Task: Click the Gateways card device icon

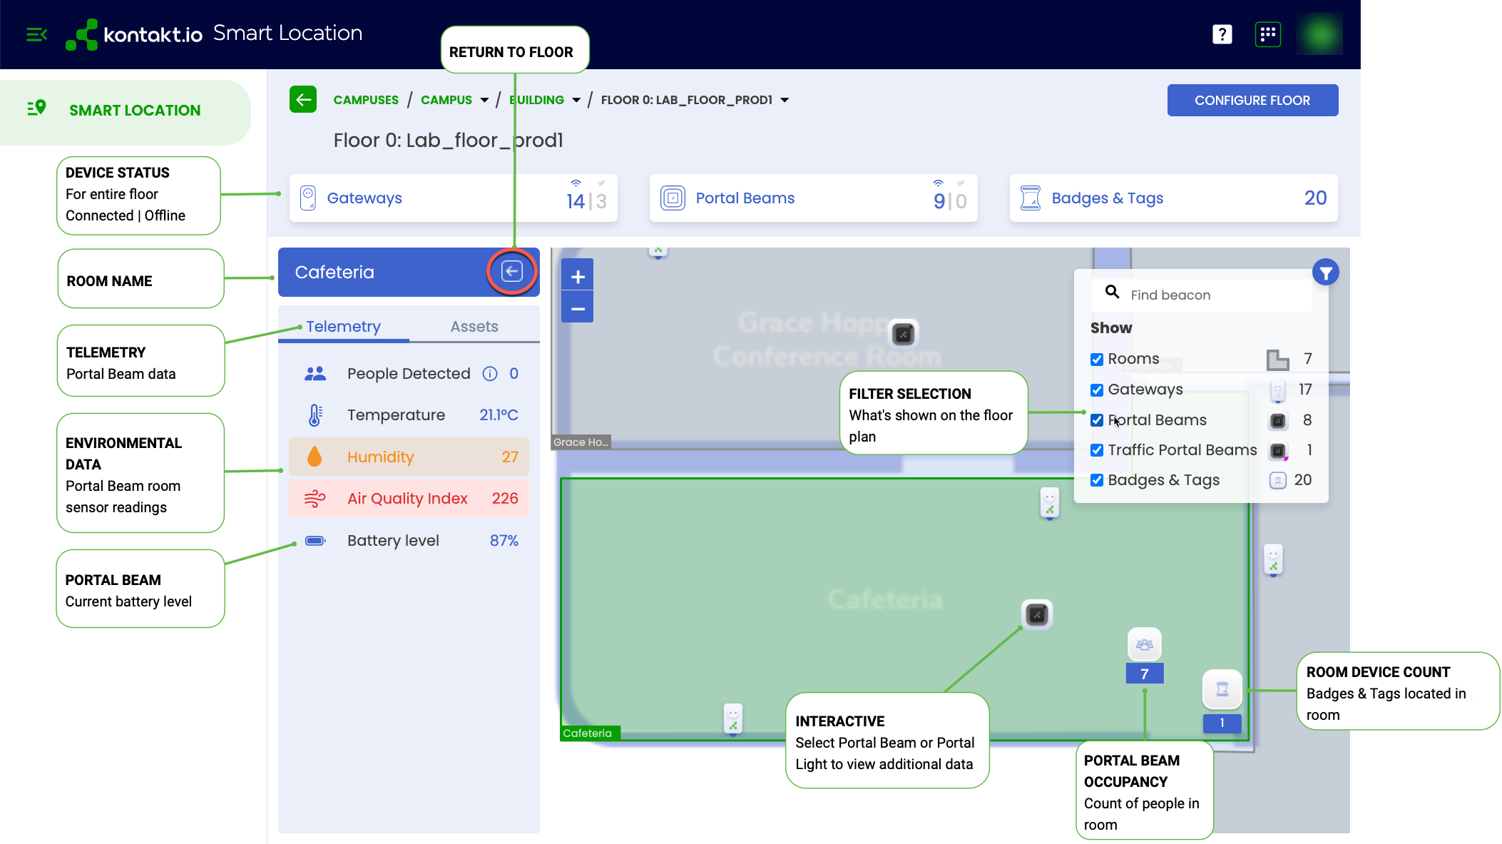Action: tap(308, 198)
